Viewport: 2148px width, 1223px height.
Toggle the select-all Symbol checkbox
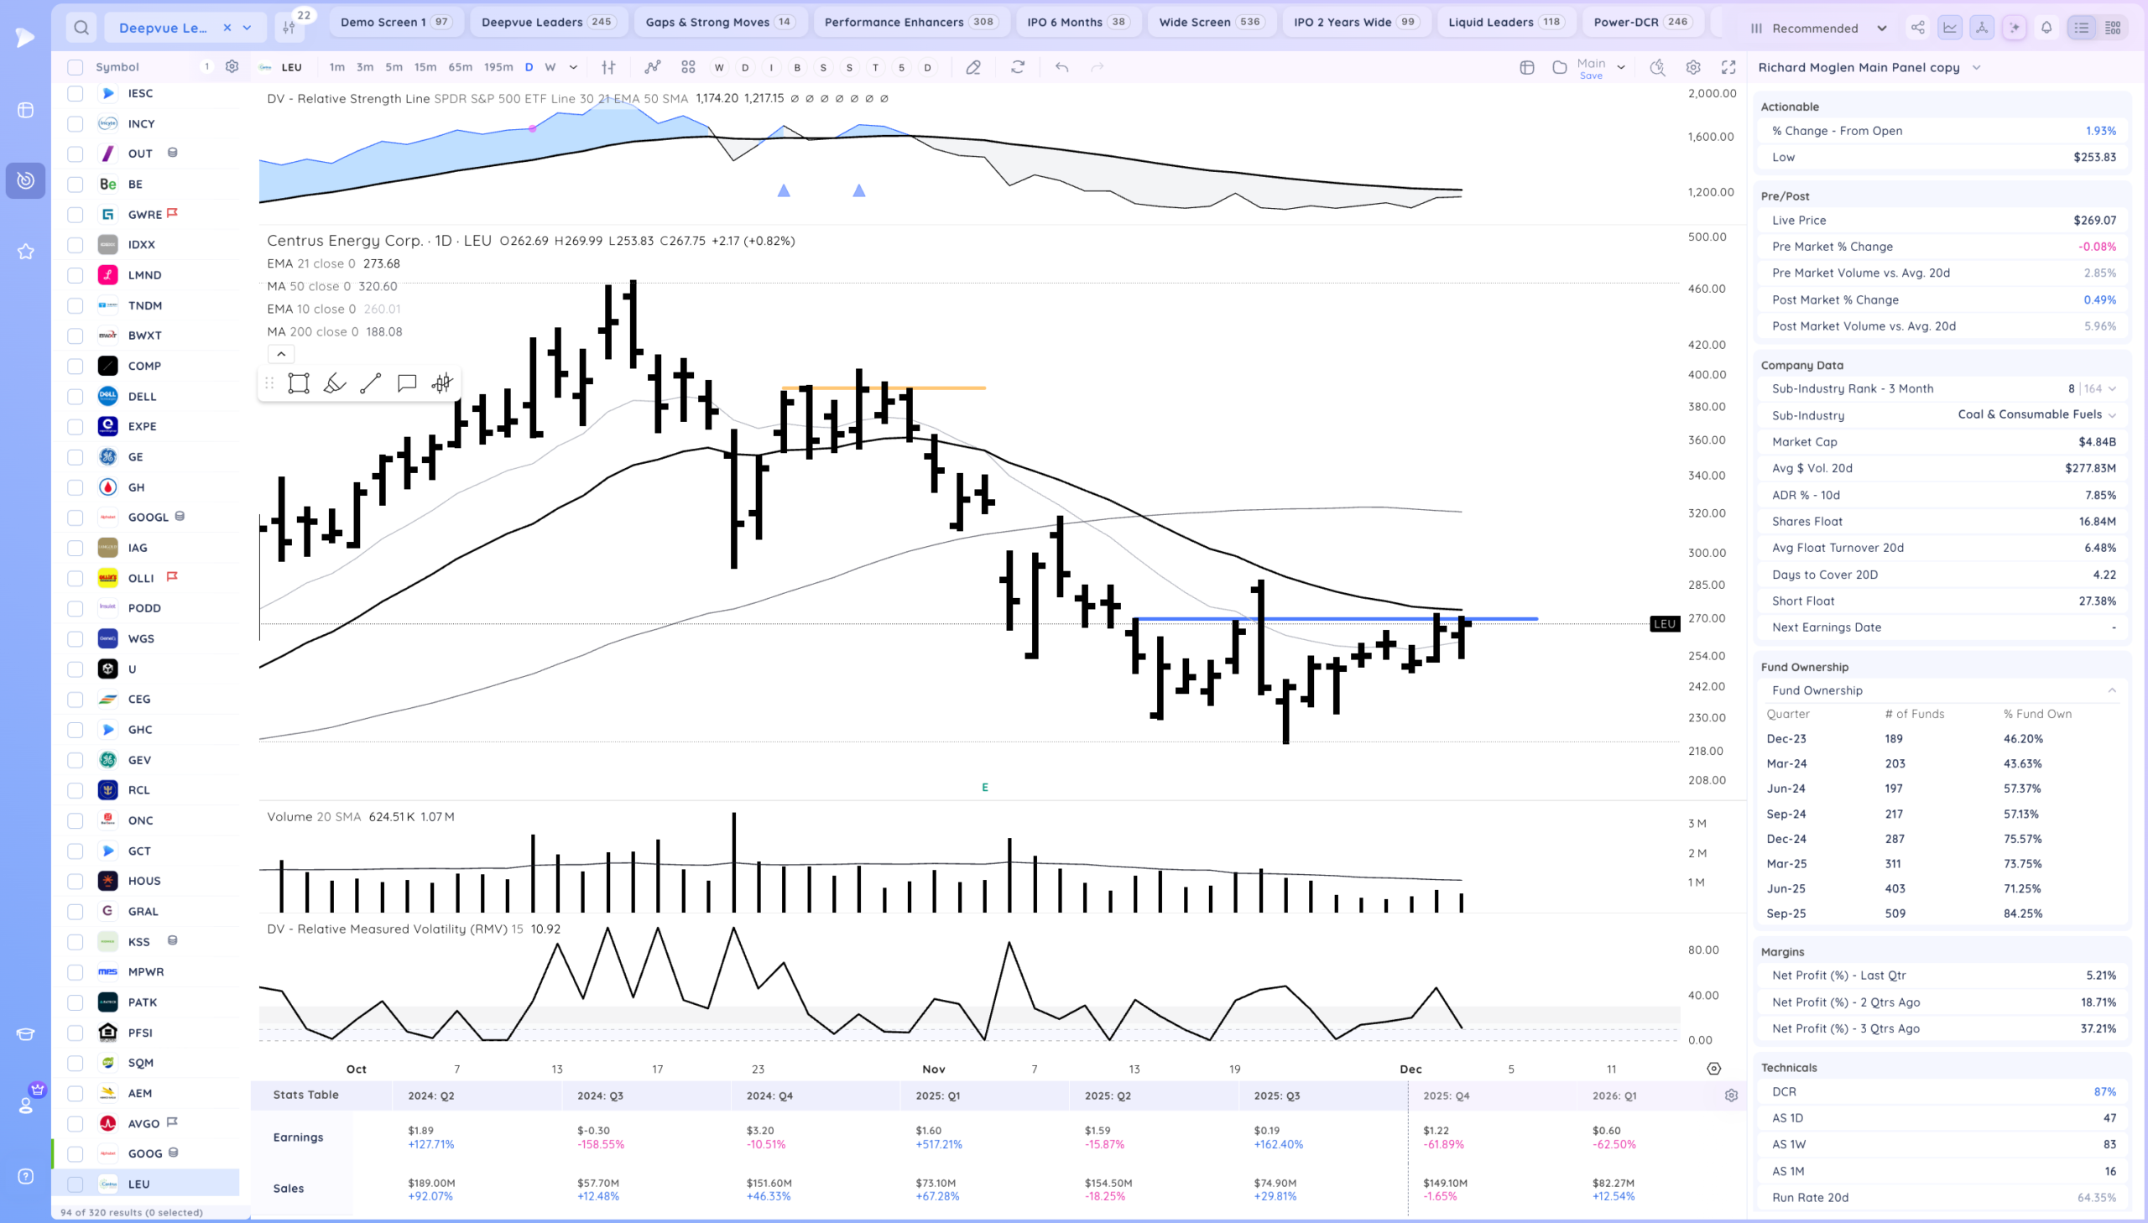[x=75, y=67]
